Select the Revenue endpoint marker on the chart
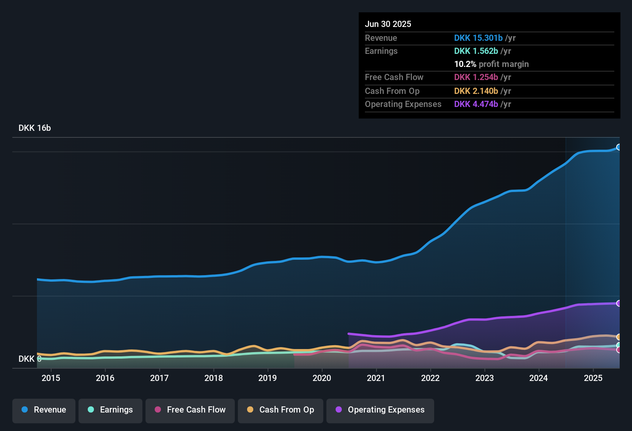Image resolution: width=632 pixels, height=431 pixels. pos(619,147)
